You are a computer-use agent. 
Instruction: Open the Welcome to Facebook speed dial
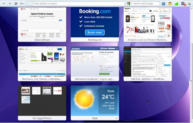(x=95, y=64)
